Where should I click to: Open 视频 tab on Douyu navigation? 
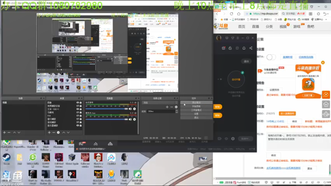click(283, 26)
